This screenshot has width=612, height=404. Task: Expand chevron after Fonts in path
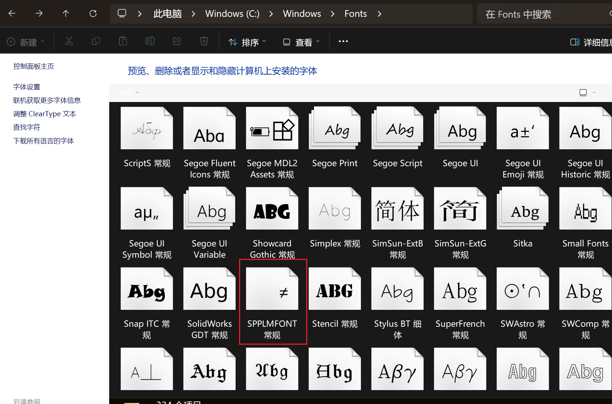tap(379, 14)
